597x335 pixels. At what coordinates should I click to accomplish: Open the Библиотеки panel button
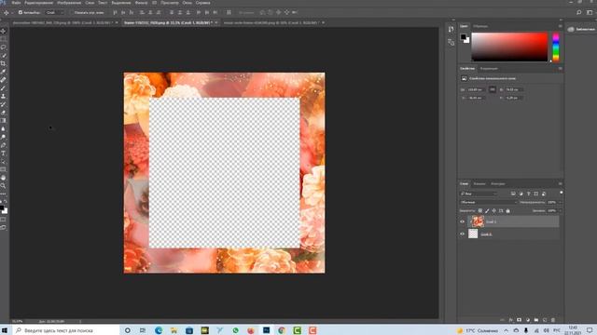coord(581,29)
